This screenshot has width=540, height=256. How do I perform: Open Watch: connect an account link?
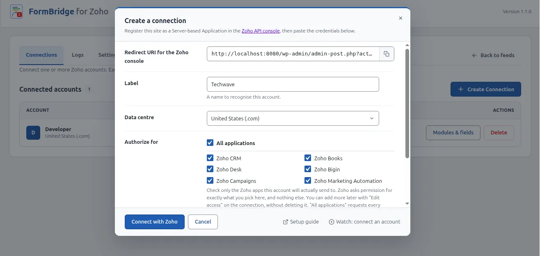point(364,222)
